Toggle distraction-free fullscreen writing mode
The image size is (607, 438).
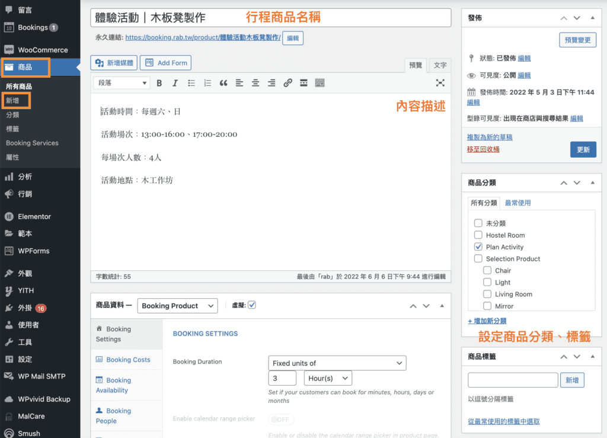click(440, 82)
